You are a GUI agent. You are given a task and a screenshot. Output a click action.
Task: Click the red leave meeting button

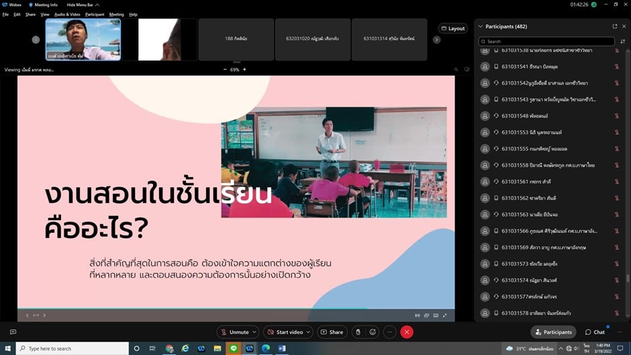(x=407, y=332)
